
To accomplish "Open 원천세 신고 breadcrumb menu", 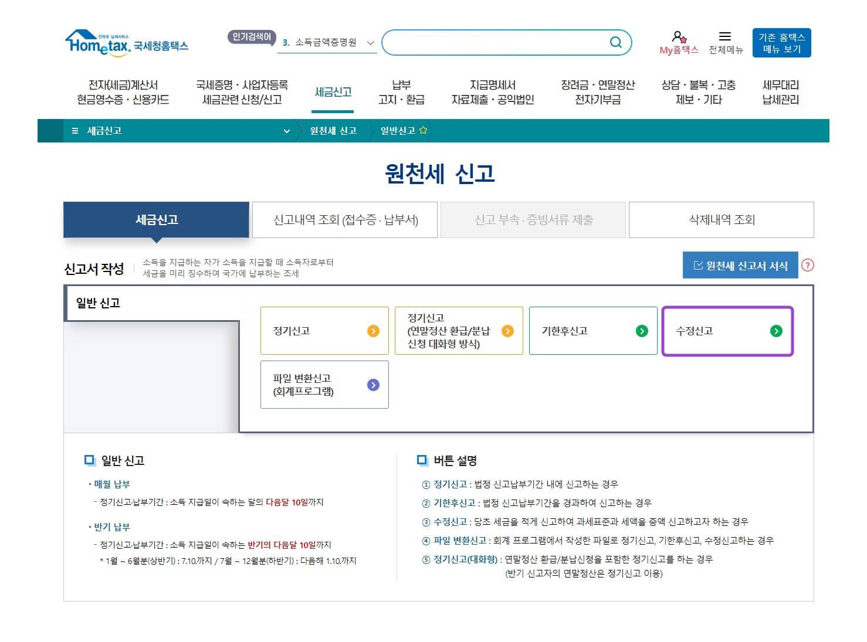I will pos(333,131).
